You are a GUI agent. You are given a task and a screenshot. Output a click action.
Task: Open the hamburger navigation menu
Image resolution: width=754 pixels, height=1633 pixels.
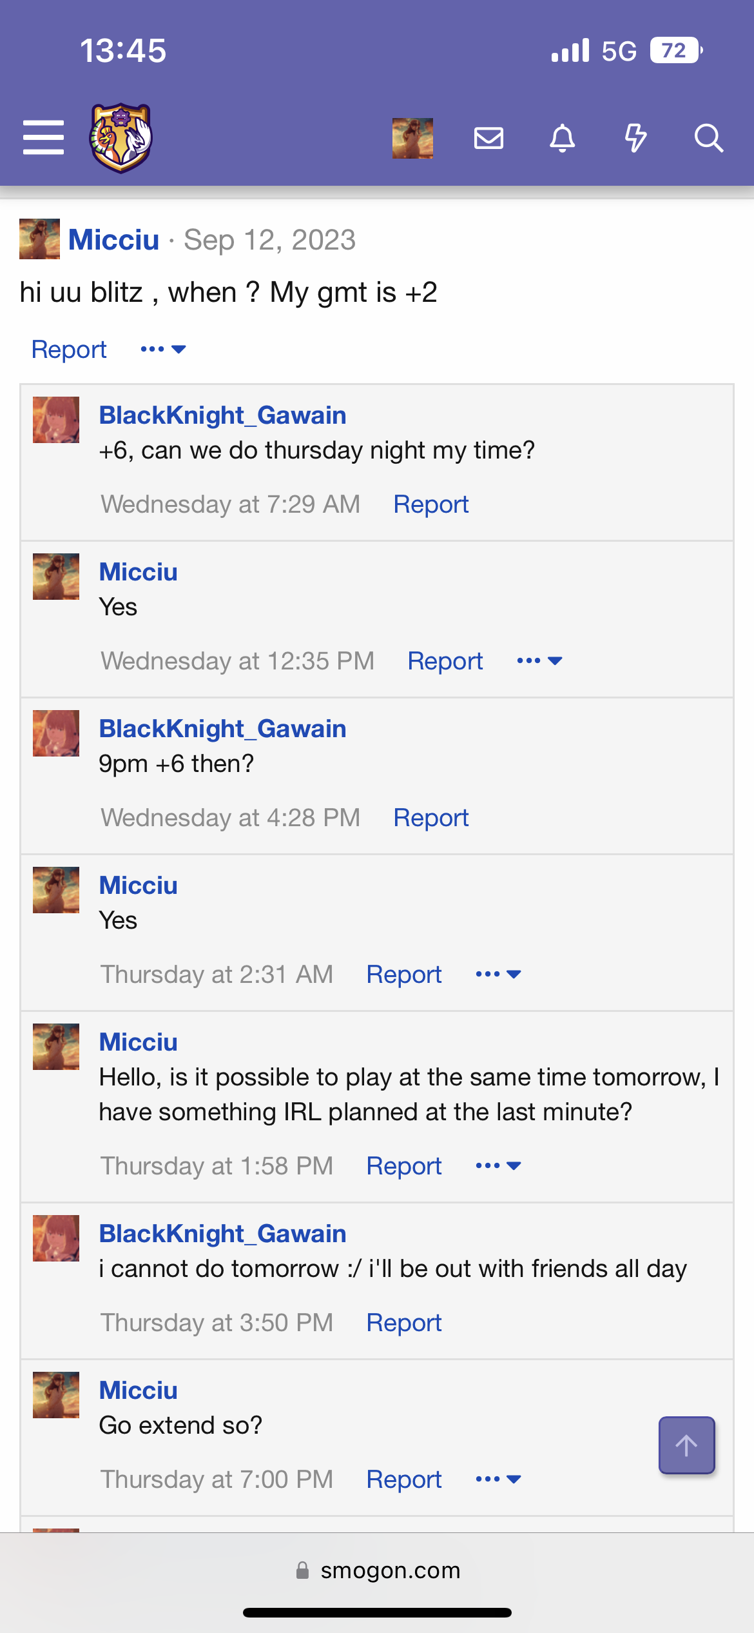pos(43,137)
